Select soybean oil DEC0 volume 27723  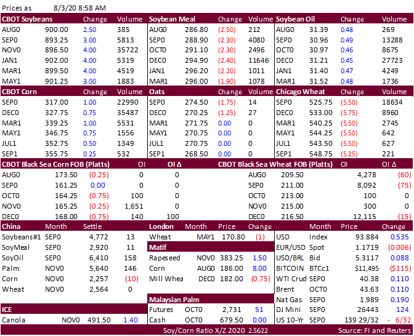[392, 60]
